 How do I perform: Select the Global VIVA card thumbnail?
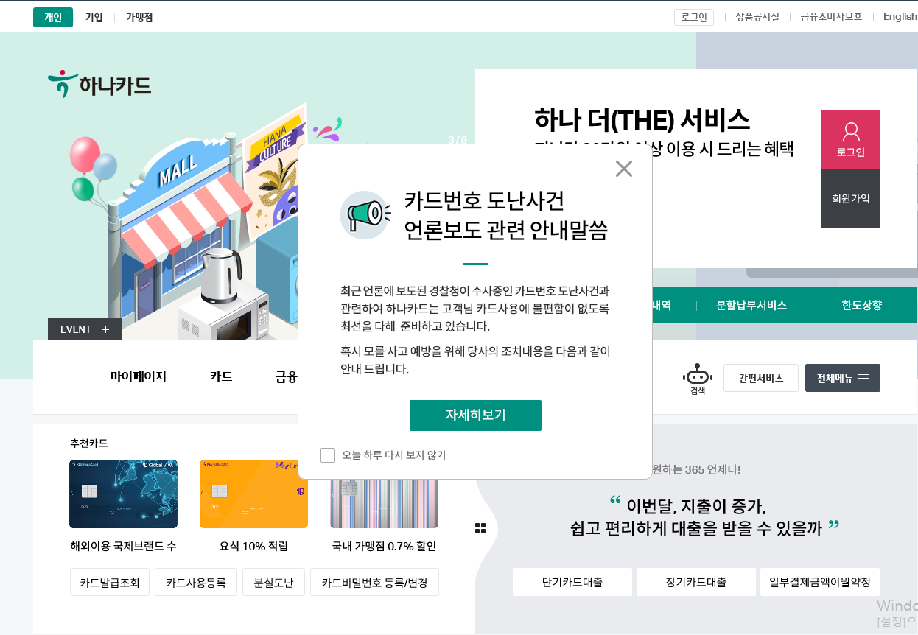[x=123, y=494]
